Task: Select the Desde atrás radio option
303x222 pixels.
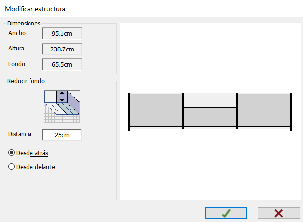Action: [11, 153]
